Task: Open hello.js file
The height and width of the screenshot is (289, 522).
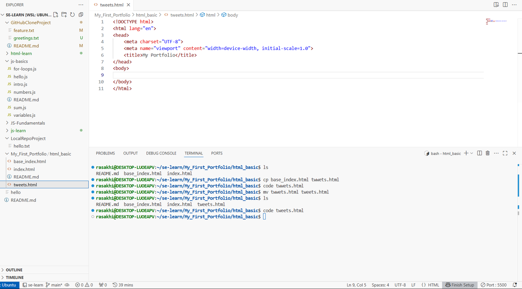Action: [20, 77]
